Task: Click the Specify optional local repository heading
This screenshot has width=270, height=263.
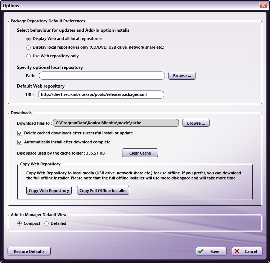Action: click(x=50, y=67)
